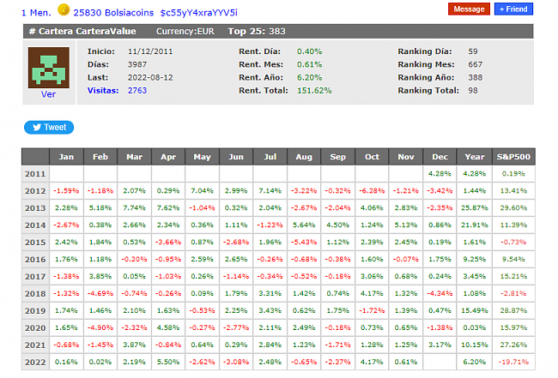
Task: Select Ranking Día value 59
Action: [473, 51]
